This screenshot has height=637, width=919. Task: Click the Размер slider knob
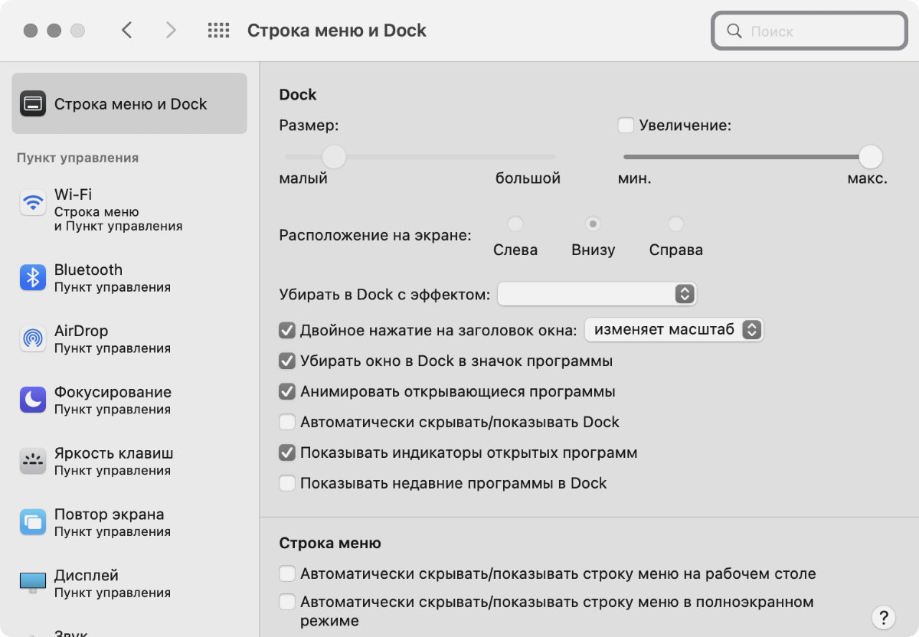pos(334,157)
